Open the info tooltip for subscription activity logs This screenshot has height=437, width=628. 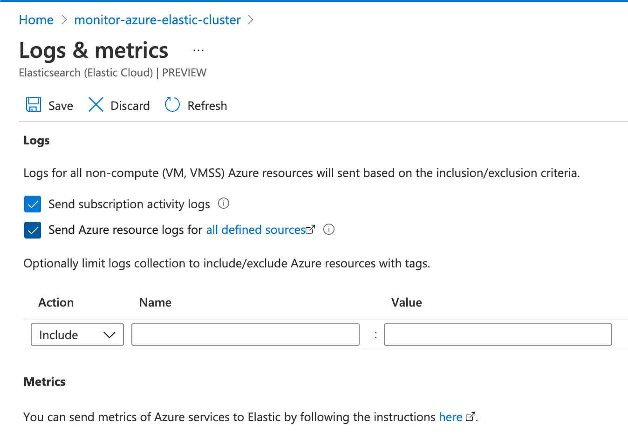[223, 204]
